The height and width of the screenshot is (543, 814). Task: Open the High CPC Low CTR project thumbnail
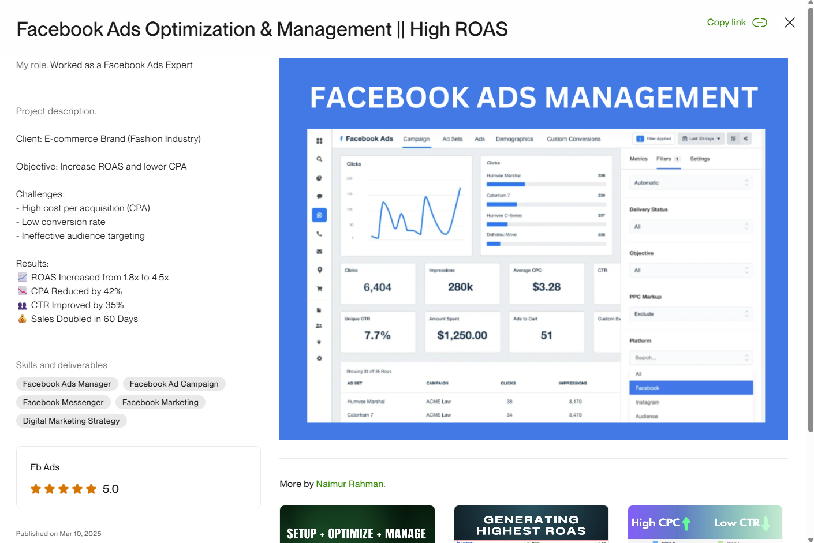click(705, 524)
